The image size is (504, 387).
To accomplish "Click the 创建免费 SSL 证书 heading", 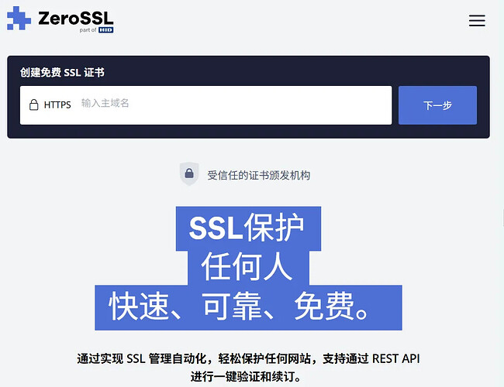I will tap(62, 72).
